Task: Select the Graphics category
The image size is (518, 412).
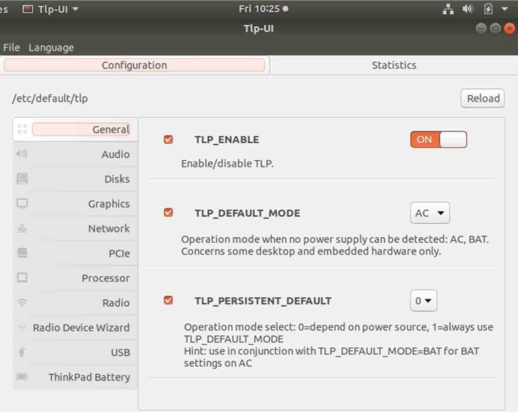Action: point(76,203)
